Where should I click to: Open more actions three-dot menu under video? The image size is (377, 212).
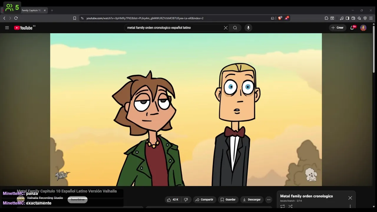coord(269,200)
